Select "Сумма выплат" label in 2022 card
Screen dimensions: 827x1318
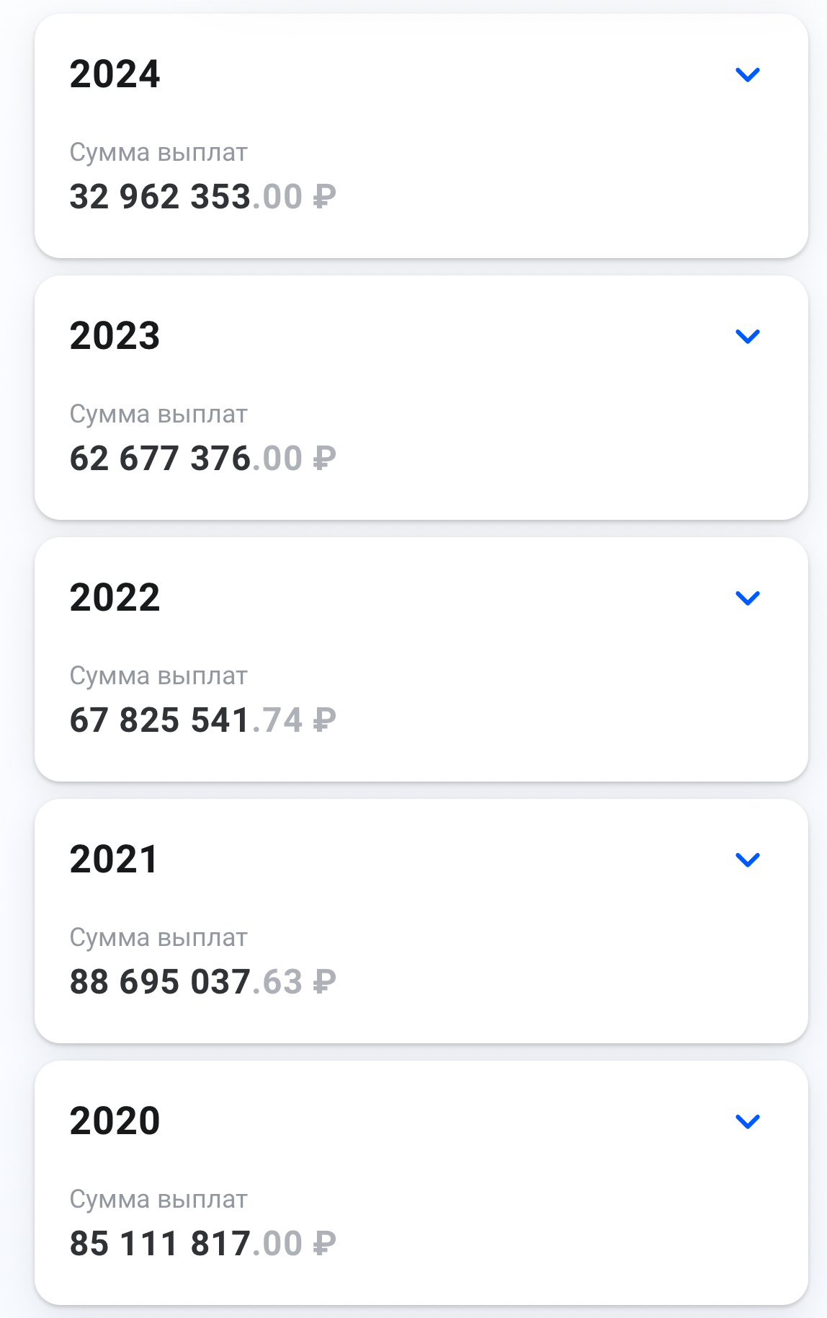[158, 676]
